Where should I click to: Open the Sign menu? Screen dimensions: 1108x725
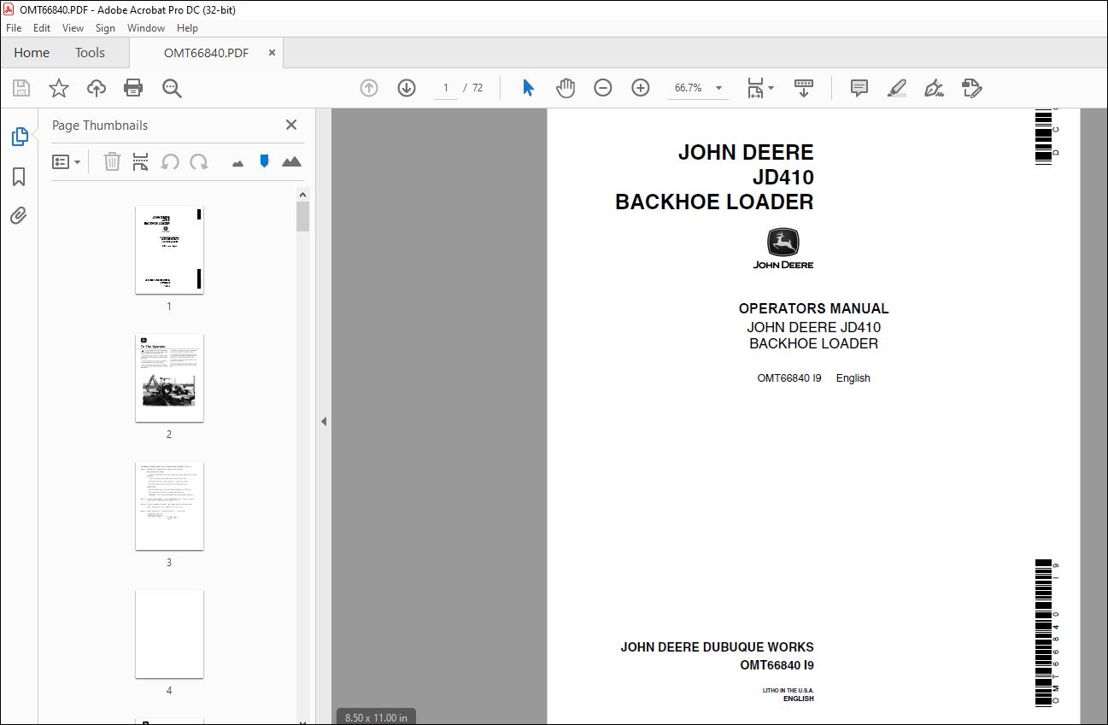click(105, 28)
